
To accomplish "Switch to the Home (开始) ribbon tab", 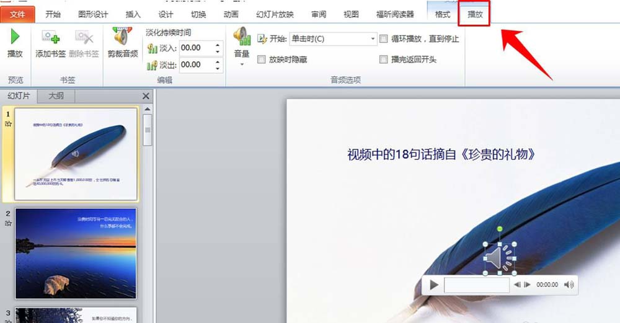I will (x=53, y=14).
